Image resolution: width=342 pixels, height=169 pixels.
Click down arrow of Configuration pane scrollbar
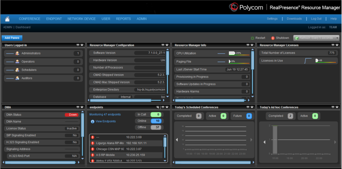pyautogui.click(x=167, y=96)
